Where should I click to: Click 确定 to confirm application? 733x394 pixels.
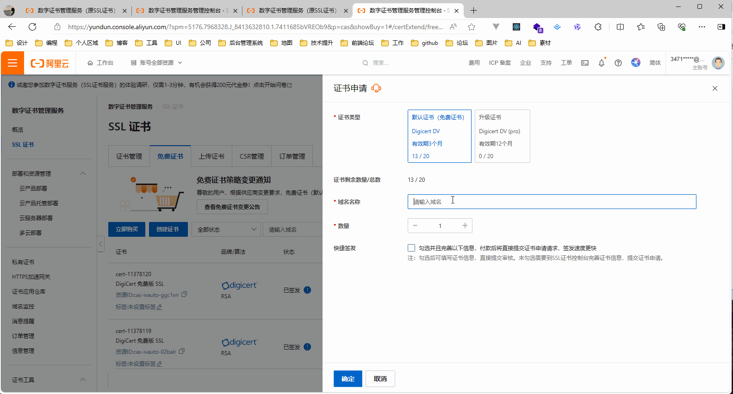point(348,379)
